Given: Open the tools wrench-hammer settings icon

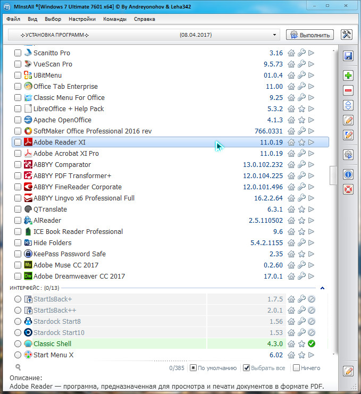Looking at the screenshot, I should (347, 35).
